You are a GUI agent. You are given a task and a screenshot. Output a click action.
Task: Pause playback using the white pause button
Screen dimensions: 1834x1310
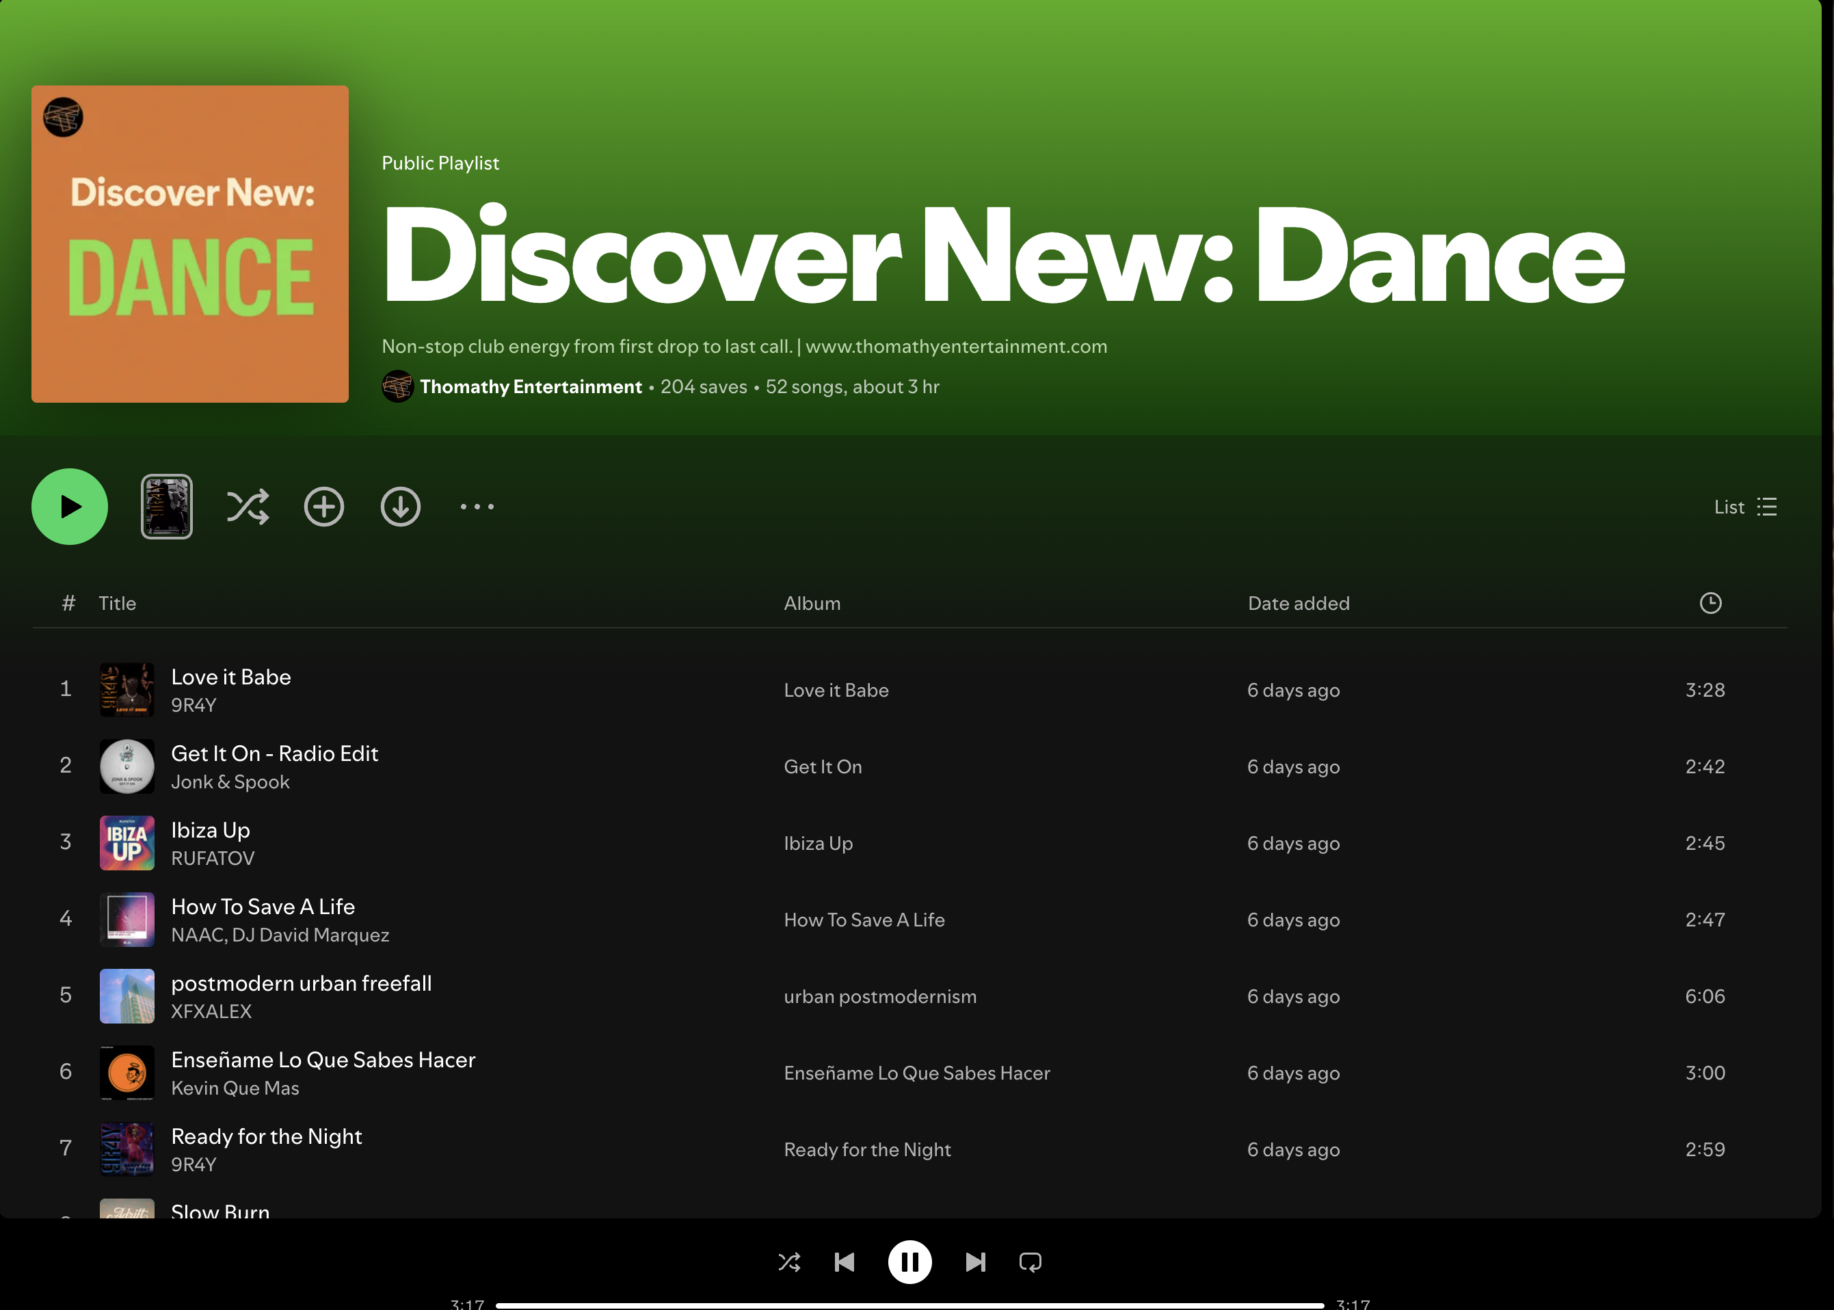909,1261
